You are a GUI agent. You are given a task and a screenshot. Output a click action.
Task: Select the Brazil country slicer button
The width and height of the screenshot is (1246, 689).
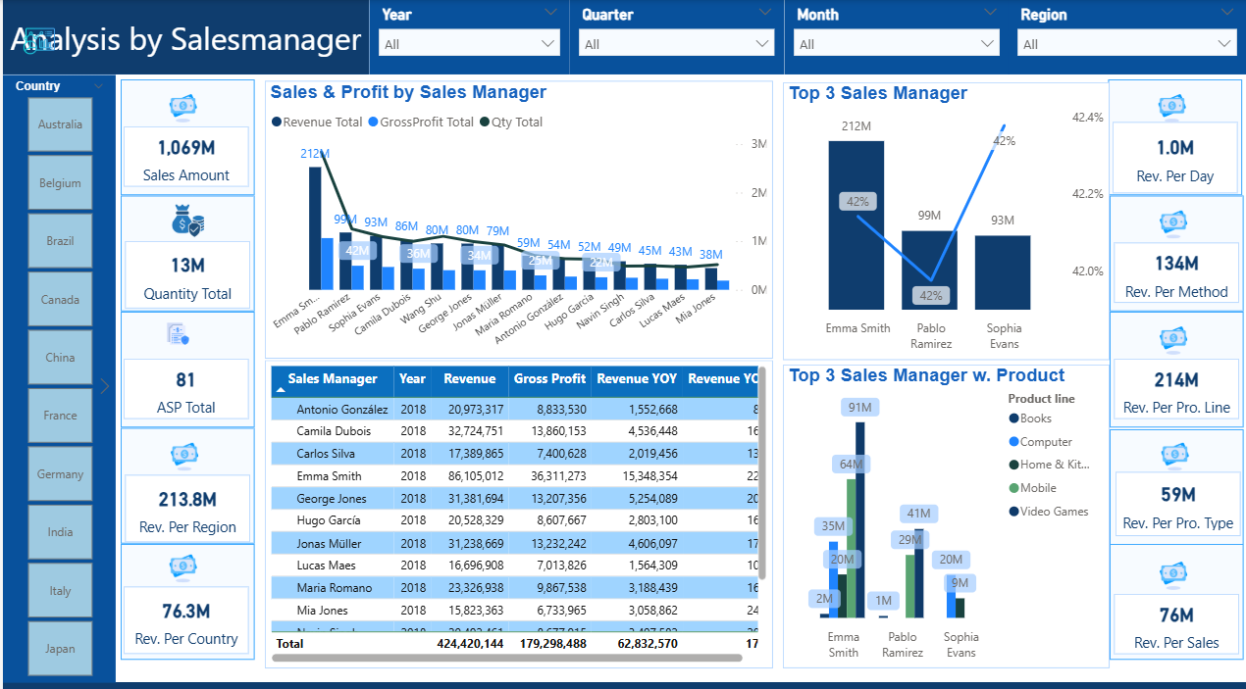[x=60, y=241]
